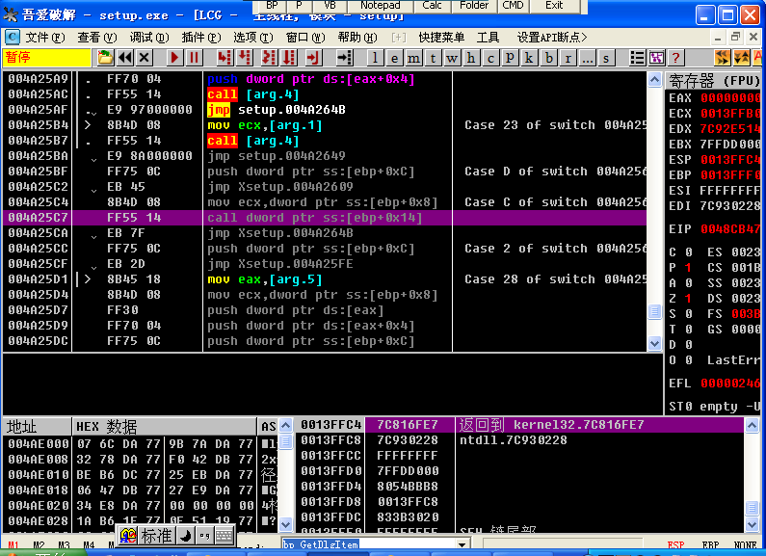The image size is (766, 556).
Task: Click the Pause execution icon
Action: (194, 58)
